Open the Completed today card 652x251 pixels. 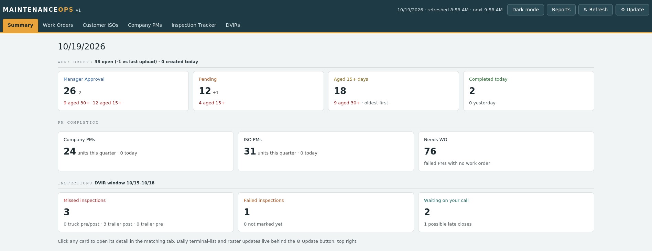[529, 91]
